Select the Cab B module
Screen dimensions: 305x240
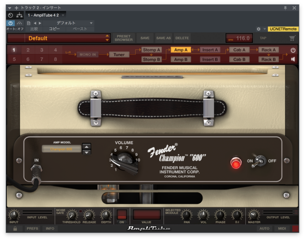[x=239, y=59]
